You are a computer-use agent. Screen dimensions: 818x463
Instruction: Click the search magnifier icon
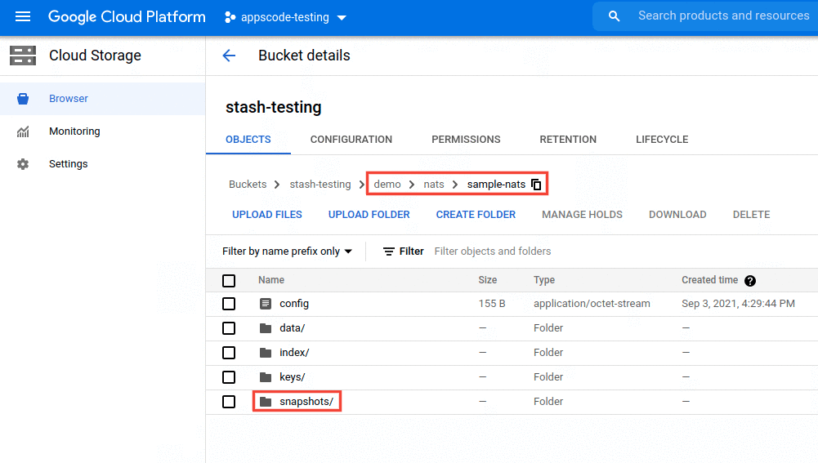(615, 16)
